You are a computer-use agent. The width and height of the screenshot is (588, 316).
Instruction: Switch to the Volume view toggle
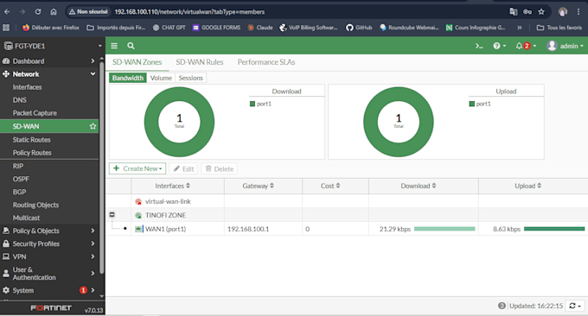[x=161, y=78]
